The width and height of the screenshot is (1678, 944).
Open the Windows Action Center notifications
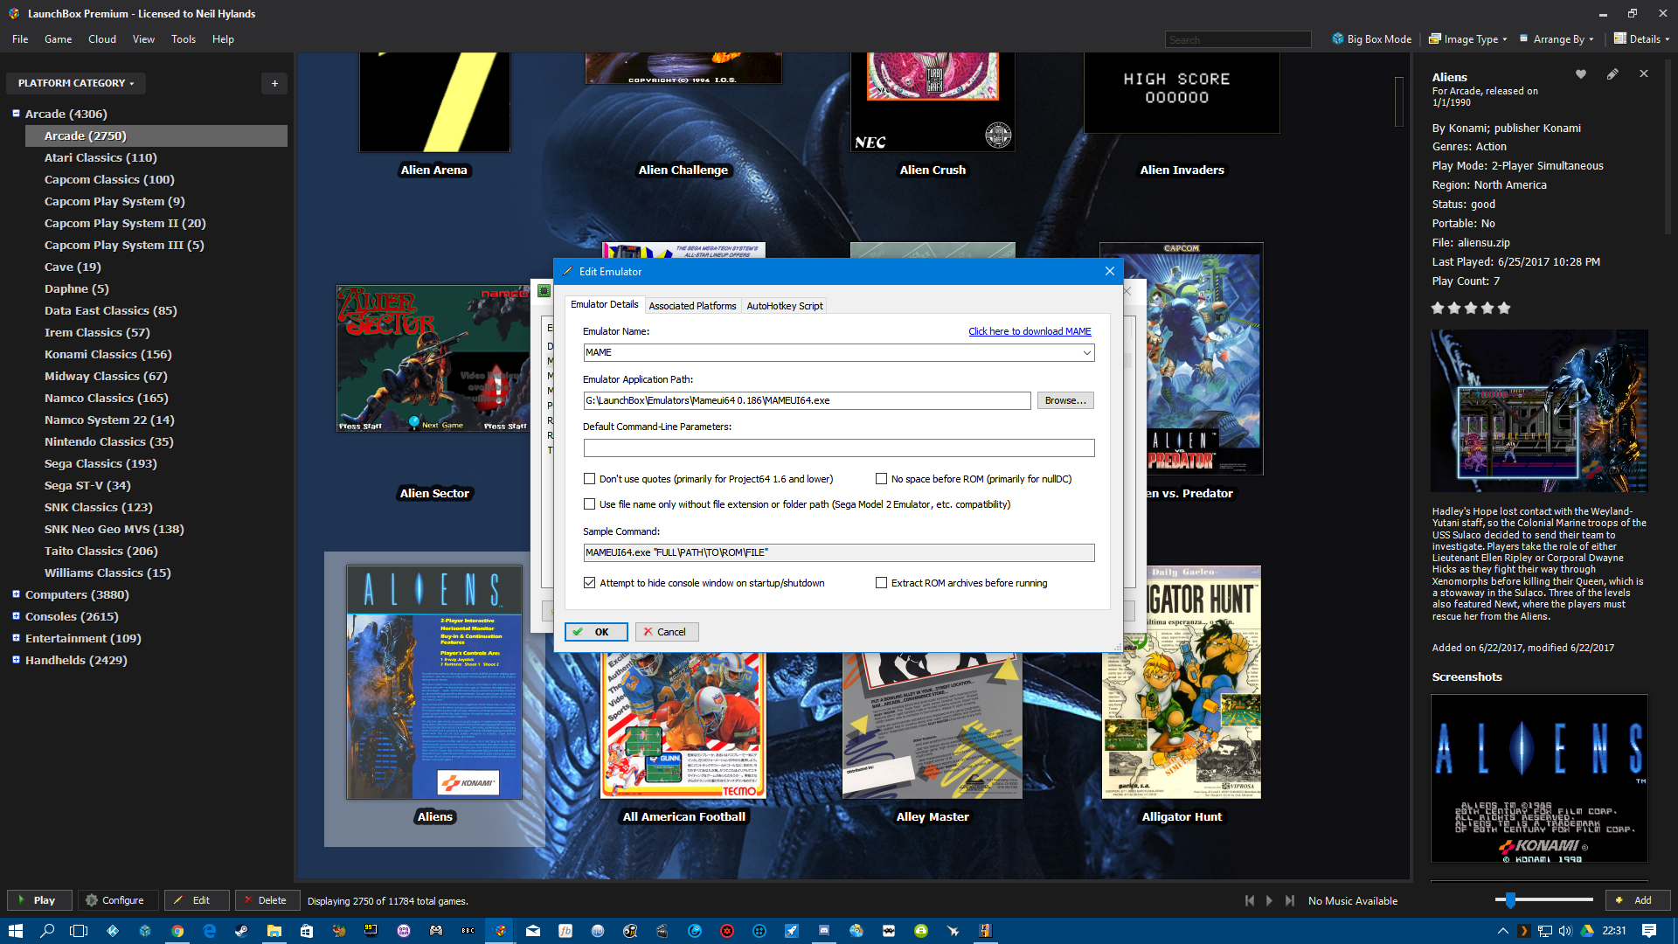point(1649,931)
